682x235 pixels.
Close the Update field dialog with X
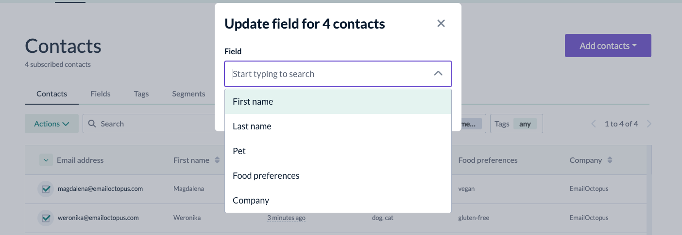pos(441,23)
